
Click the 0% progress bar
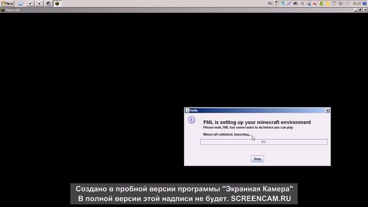point(263,142)
